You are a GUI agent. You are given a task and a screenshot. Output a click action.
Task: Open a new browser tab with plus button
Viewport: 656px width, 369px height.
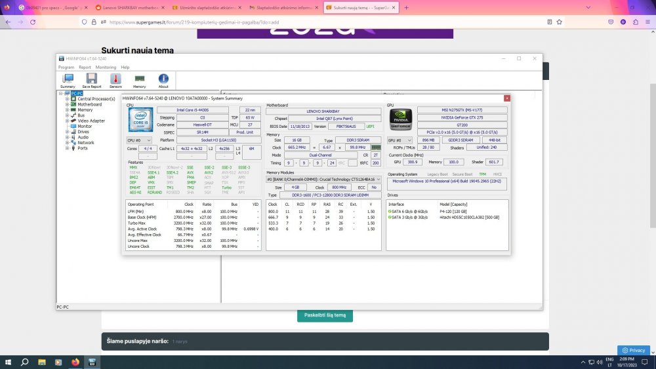pyautogui.click(x=406, y=7)
